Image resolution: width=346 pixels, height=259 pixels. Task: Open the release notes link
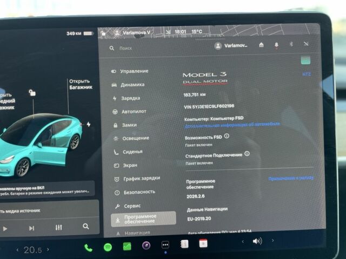291,178
